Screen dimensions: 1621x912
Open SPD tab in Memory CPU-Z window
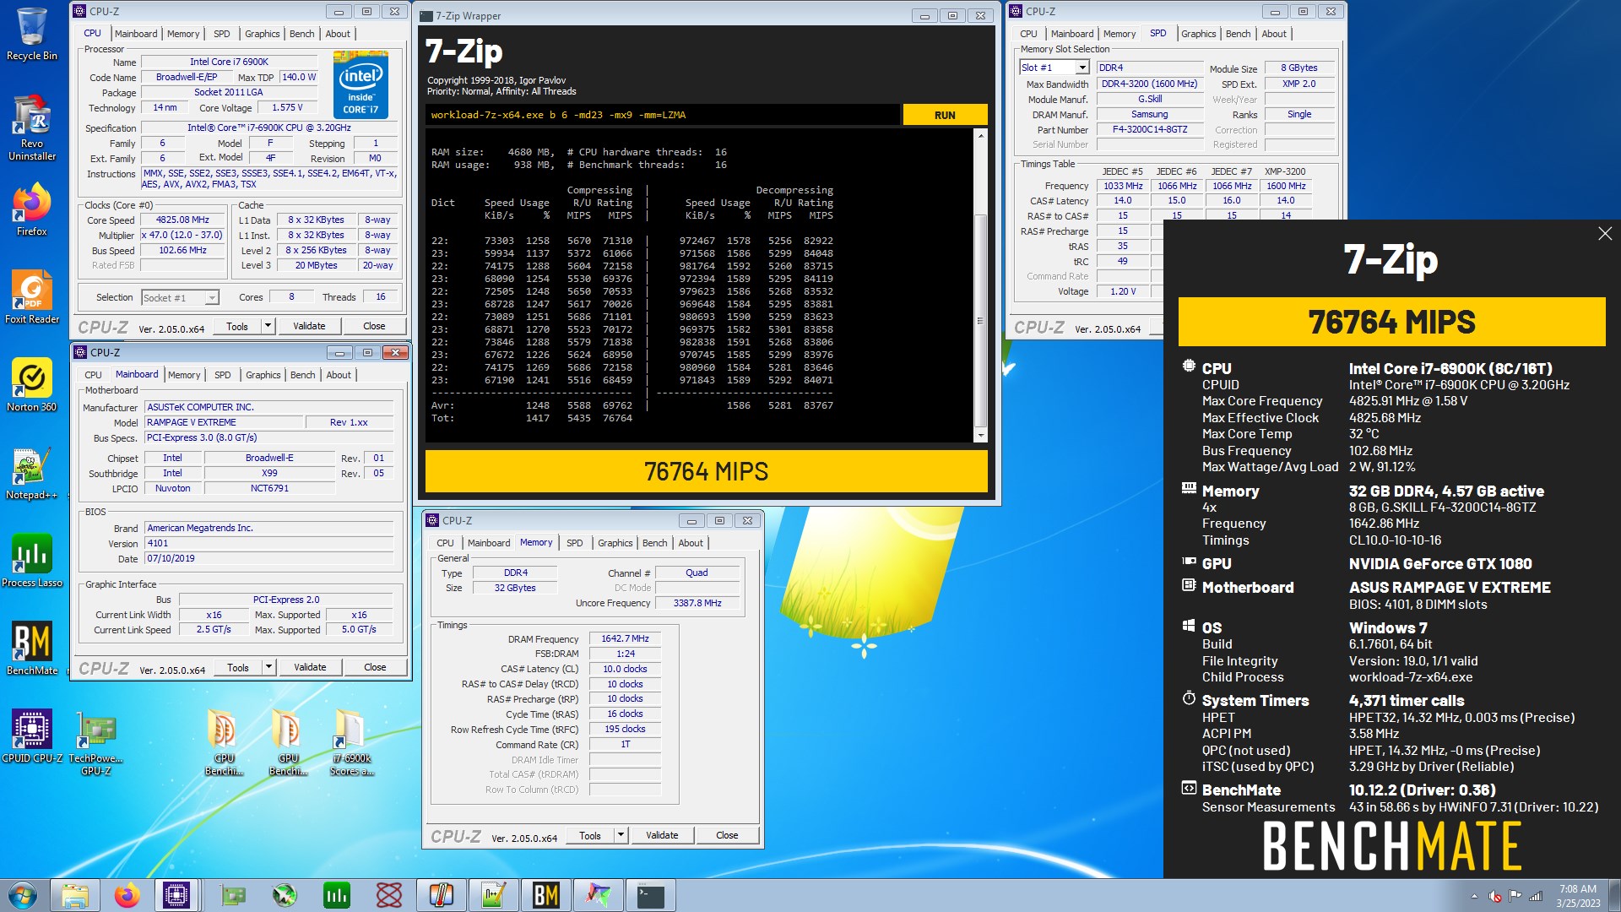574,543
